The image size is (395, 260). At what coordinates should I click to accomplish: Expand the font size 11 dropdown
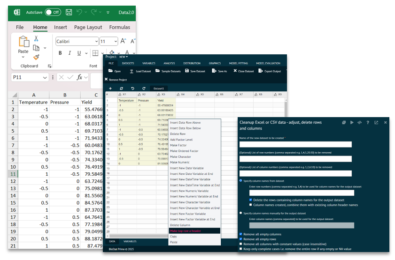115,41
